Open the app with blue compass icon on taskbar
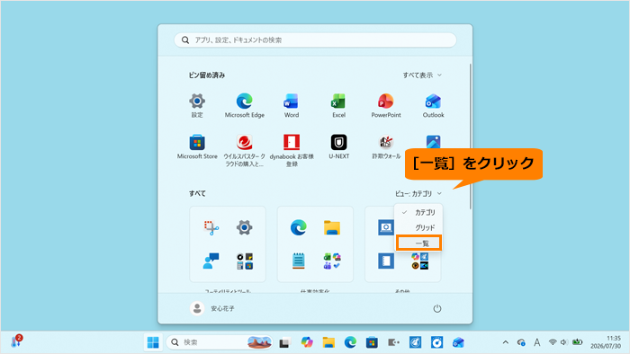 pyautogui.click(x=415, y=342)
